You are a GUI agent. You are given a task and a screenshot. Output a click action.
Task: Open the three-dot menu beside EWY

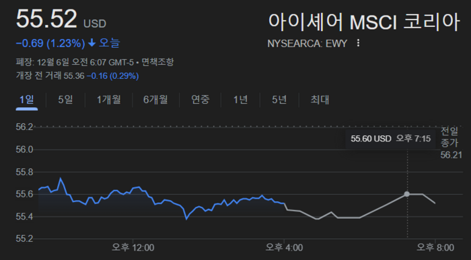(358, 43)
